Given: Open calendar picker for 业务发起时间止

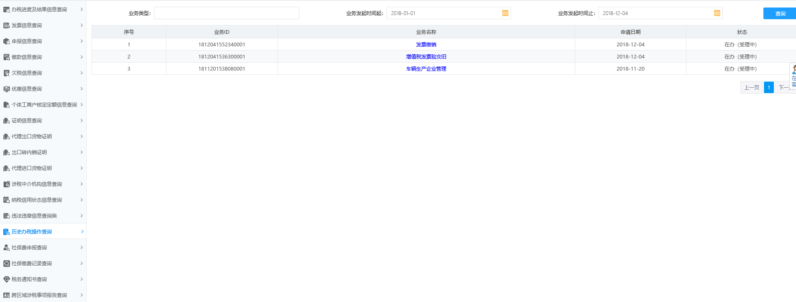Looking at the screenshot, I should pyautogui.click(x=717, y=13).
